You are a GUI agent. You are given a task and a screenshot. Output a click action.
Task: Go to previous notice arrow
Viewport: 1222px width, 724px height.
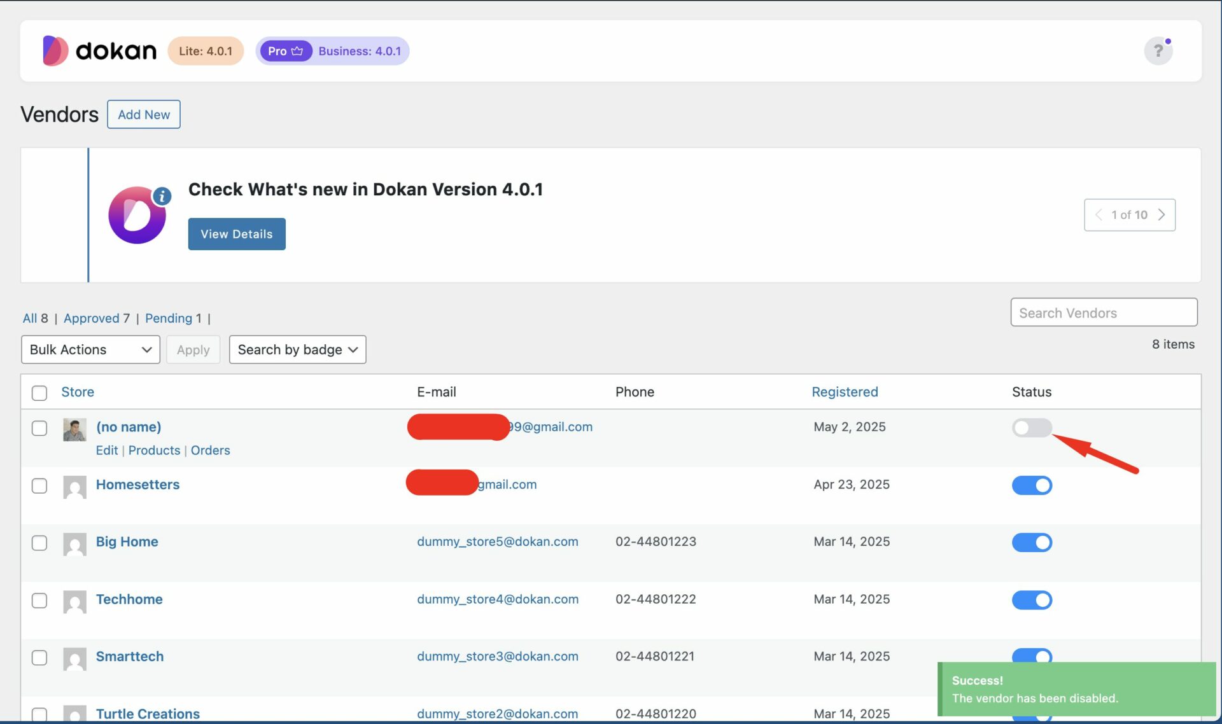[1099, 215]
